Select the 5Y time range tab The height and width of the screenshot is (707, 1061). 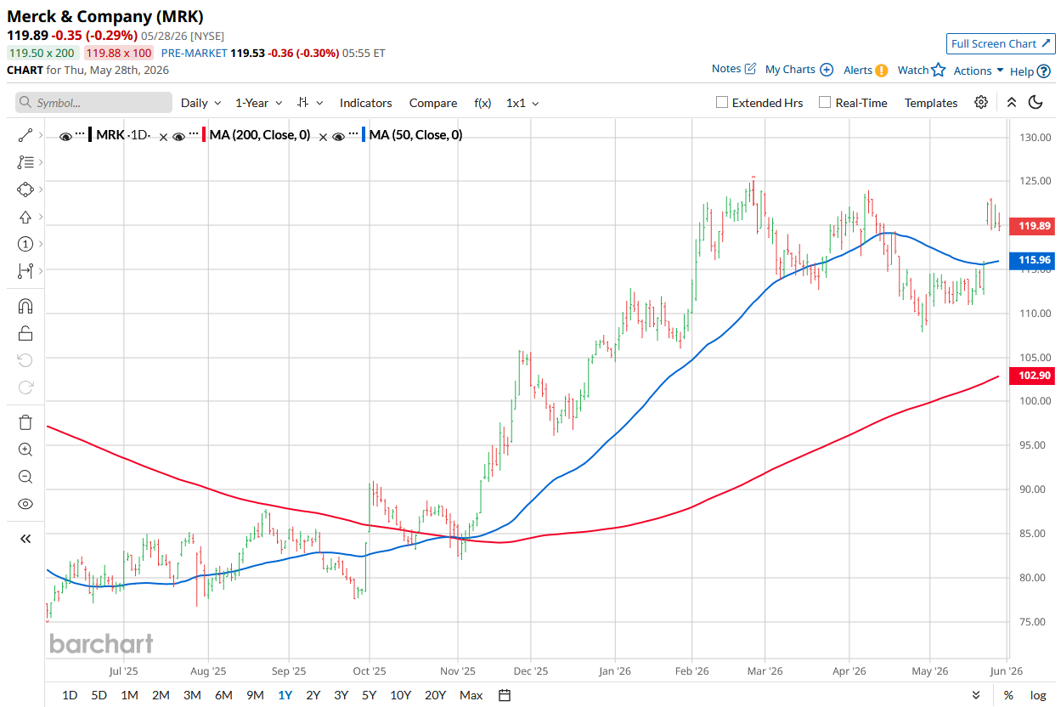click(369, 695)
